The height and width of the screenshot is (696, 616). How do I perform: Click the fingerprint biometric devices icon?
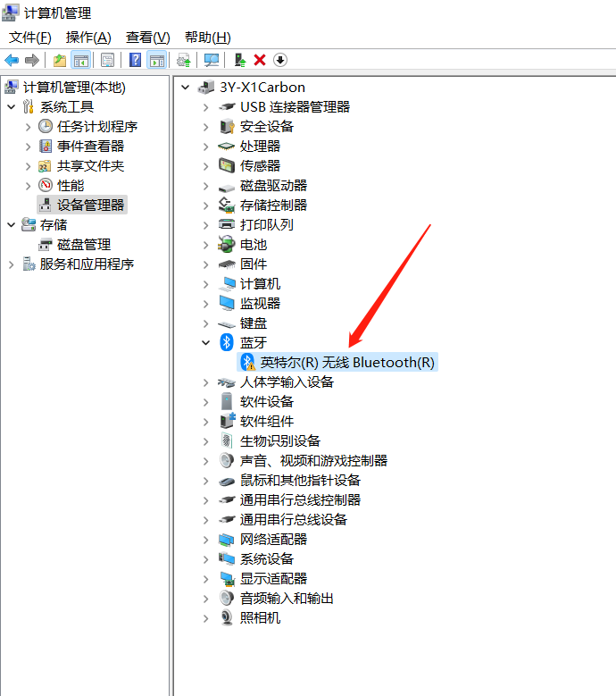[227, 440]
